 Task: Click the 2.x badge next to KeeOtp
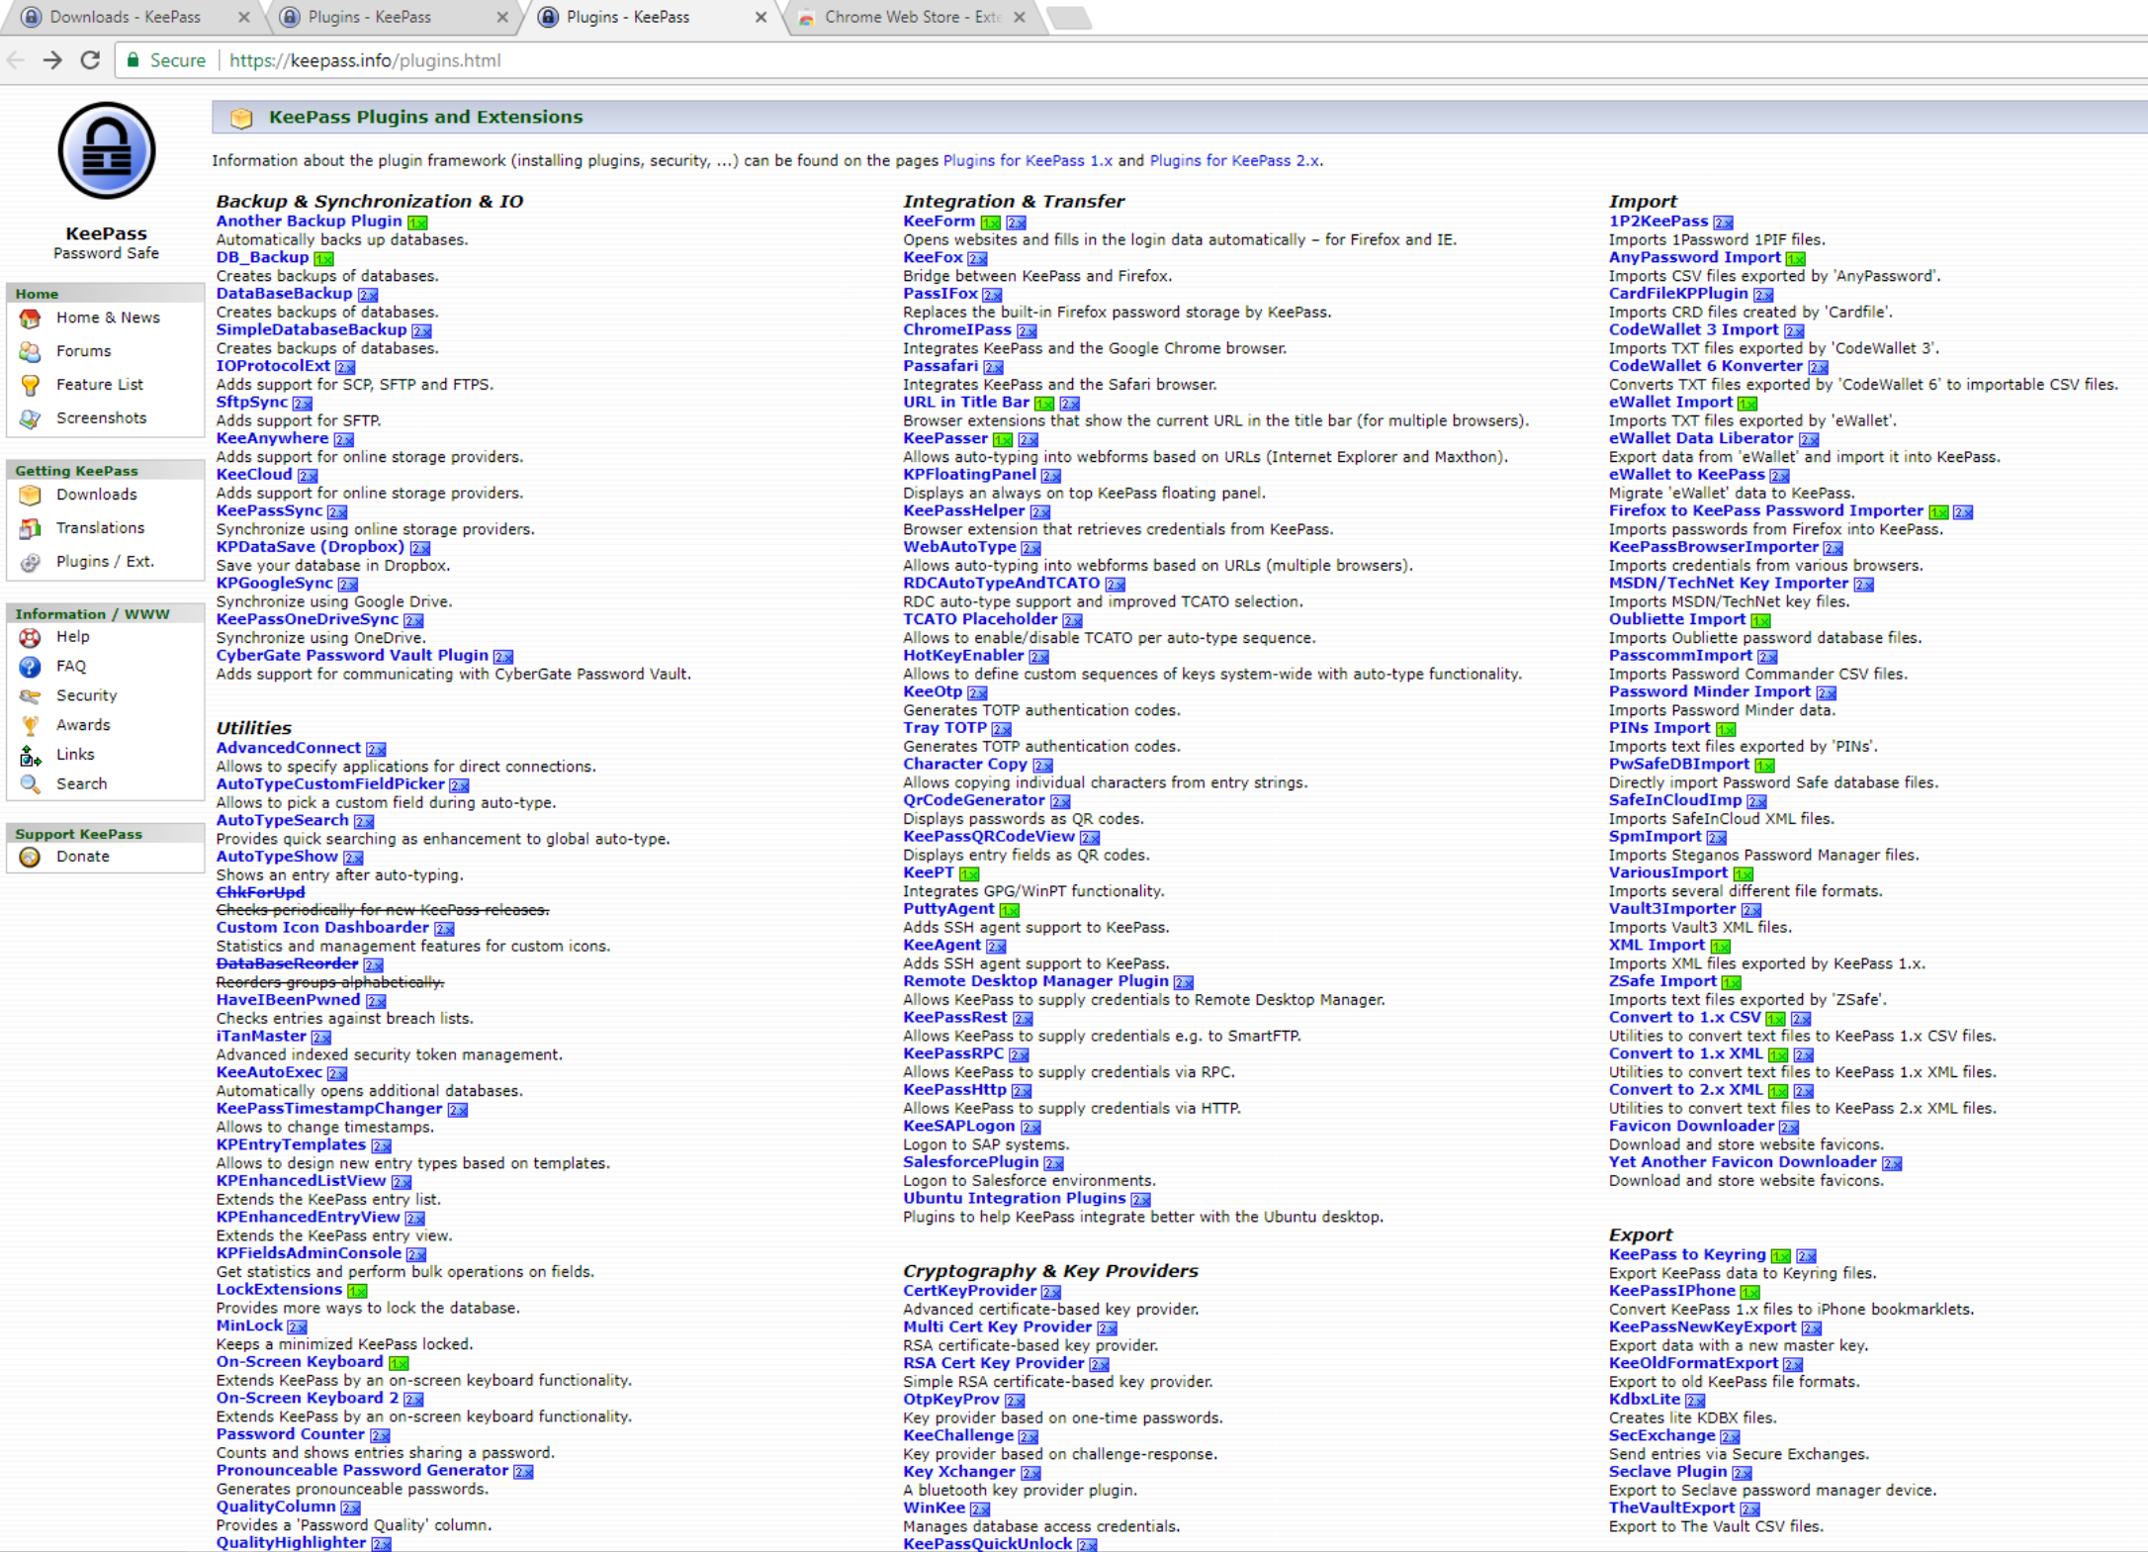pos(978,691)
